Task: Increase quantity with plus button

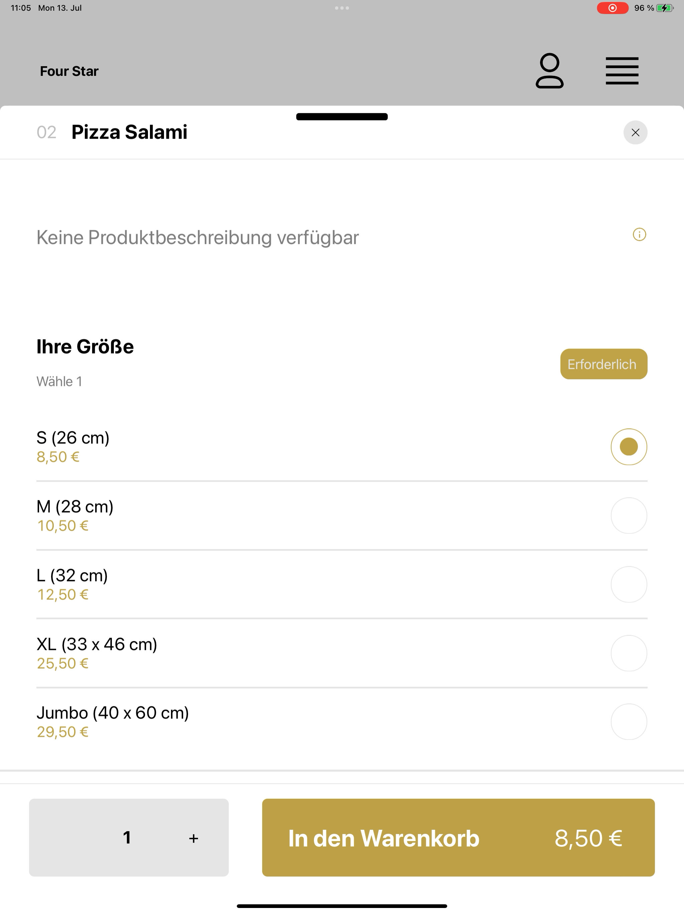Action: (193, 838)
